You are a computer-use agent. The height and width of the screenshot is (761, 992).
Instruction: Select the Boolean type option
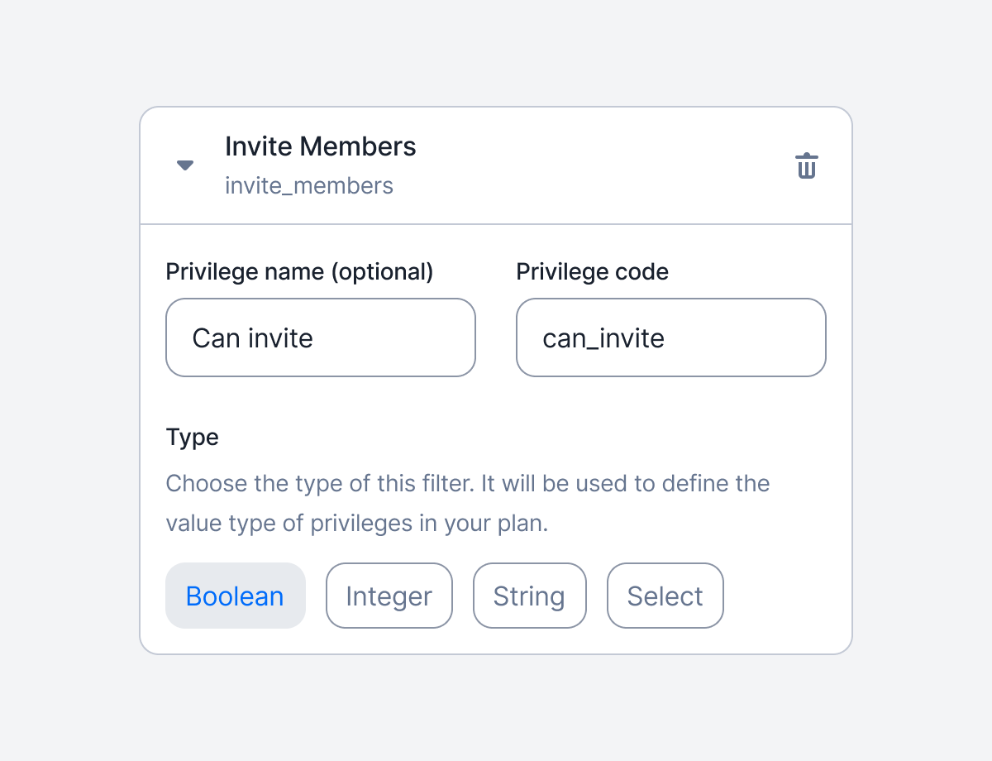click(236, 596)
